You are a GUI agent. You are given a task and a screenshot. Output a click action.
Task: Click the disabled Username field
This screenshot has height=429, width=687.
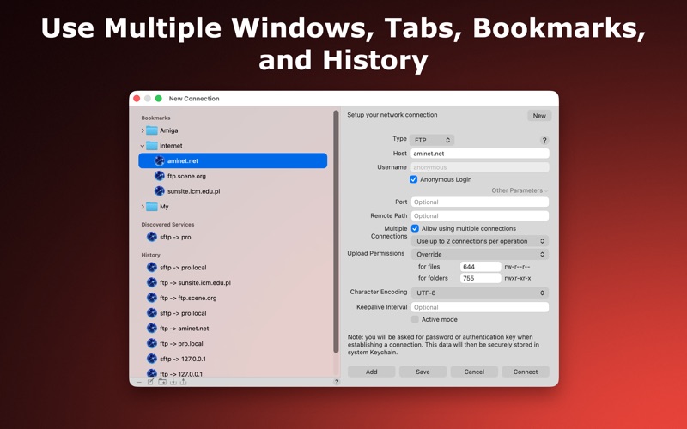coord(480,167)
